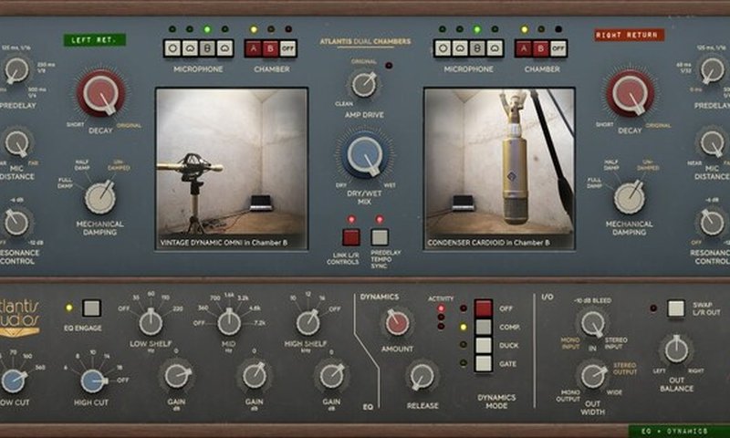
Task: Click the mono/stereo IN knob
Action: pos(592,324)
